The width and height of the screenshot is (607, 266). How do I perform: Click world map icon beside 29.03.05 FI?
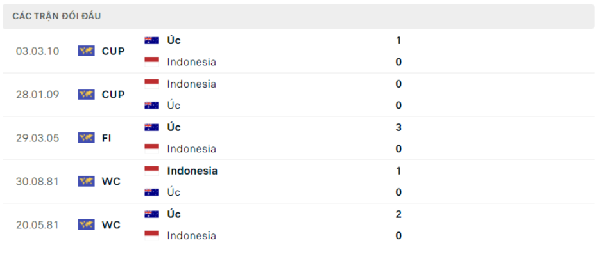pos(87,138)
